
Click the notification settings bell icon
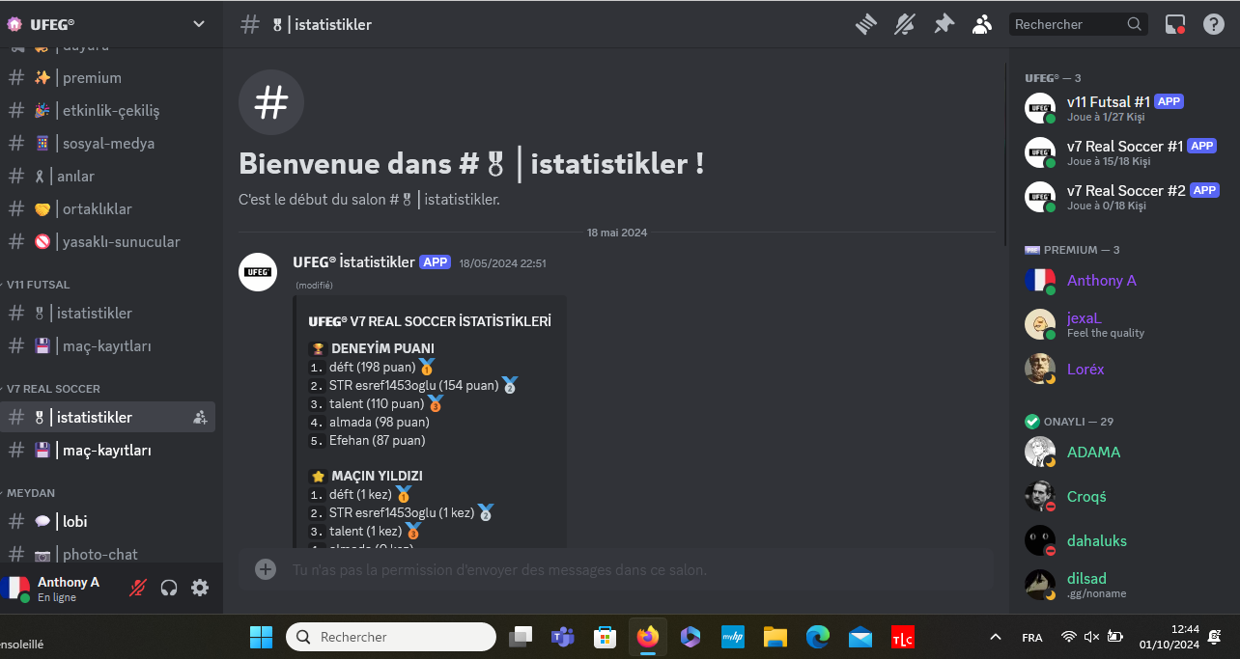(904, 24)
